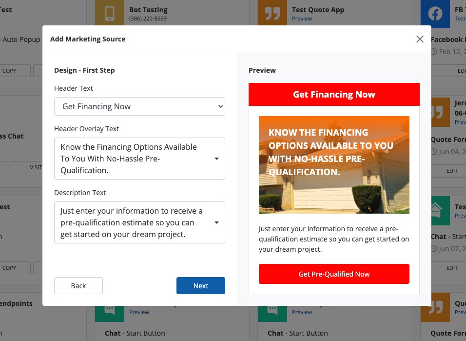The height and width of the screenshot is (341, 466).
Task: Click the VISIT button on the left card
Action: tap(34, 167)
